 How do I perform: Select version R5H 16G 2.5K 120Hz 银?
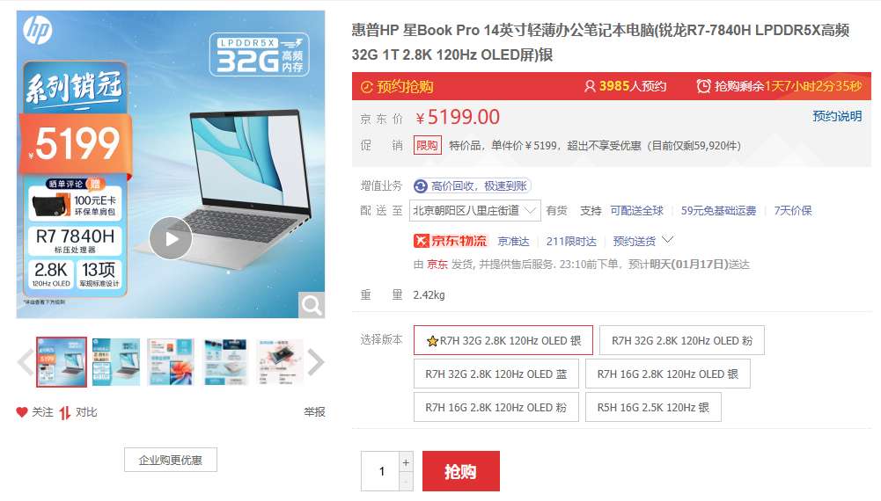click(653, 407)
